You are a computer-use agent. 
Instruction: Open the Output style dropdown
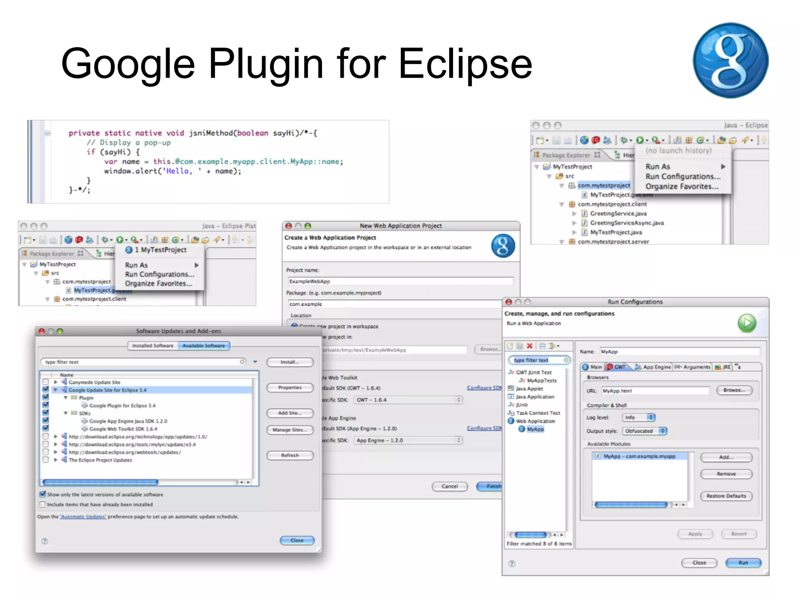pyautogui.click(x=644, y=430)
